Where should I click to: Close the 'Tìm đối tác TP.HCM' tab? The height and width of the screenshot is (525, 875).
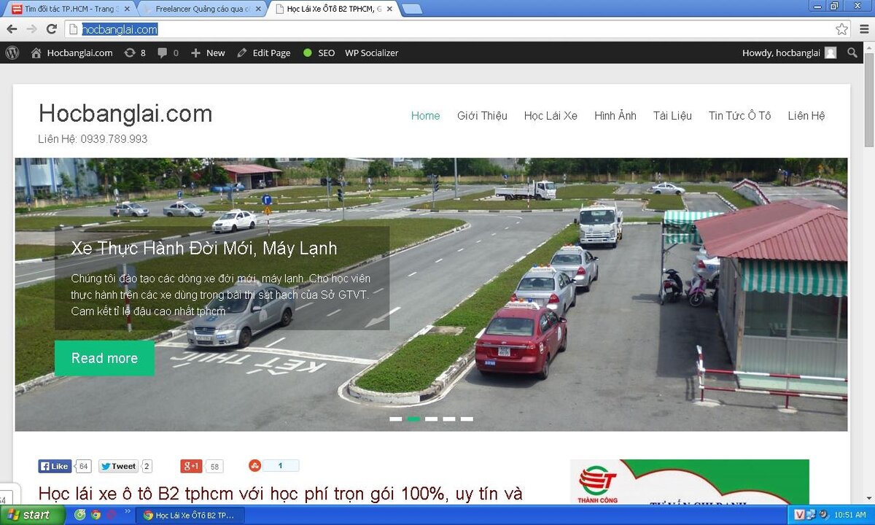pos(126,9)
